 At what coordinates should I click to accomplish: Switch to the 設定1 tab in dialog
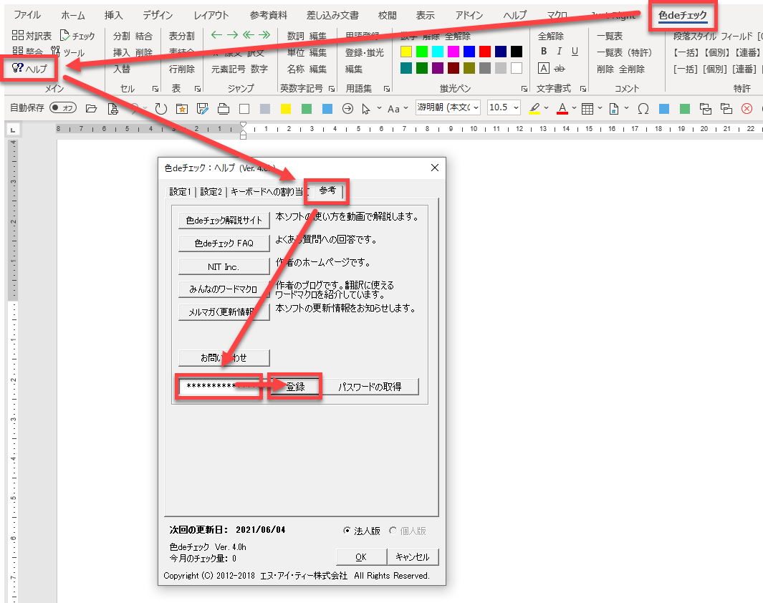click(180, 191)
